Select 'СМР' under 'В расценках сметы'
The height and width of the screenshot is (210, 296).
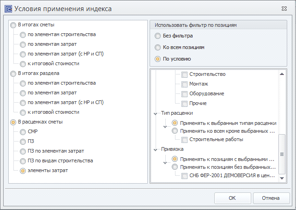pyautogui.click(x=23, y=132)
